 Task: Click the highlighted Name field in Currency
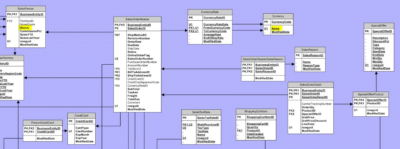coord(275,29)
